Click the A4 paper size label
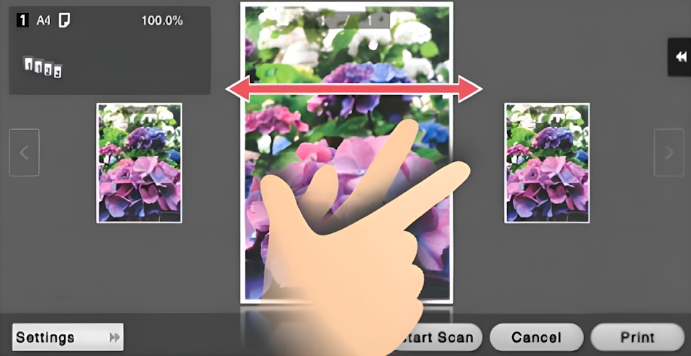 pyautogui.click(x=43, y=20)
